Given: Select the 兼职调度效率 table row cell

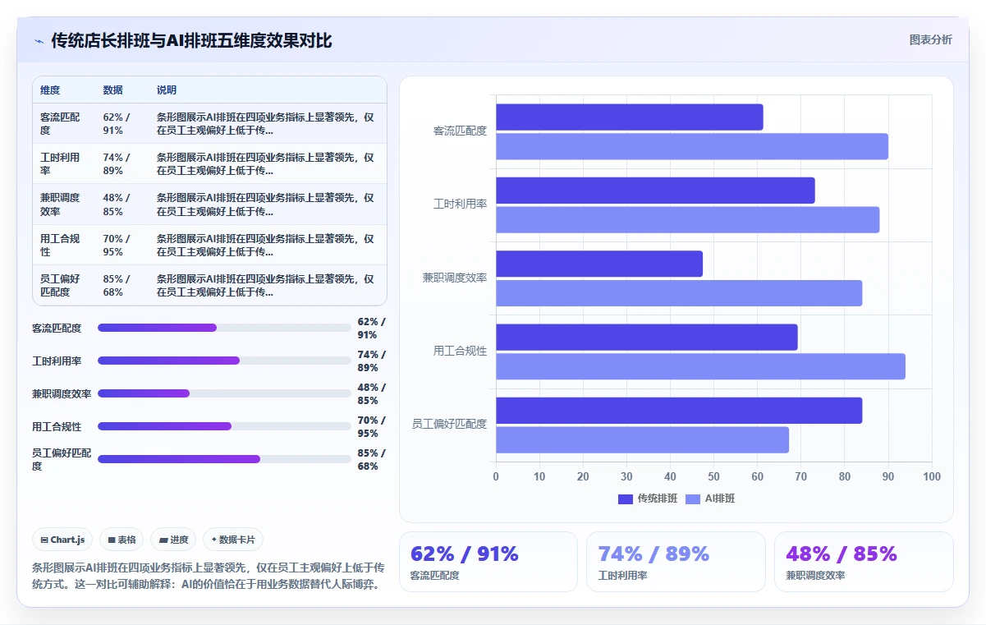Looking at the screenshot, I should coord(64,204).
